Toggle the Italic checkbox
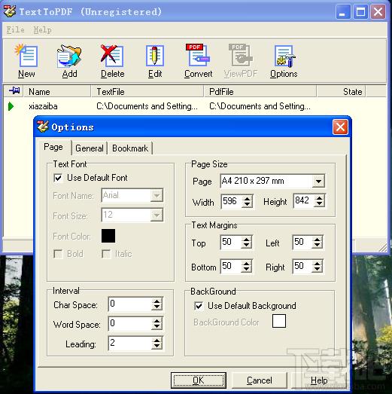Image resolution: width=392 pixels, height=394 pixels. (106, 254)
